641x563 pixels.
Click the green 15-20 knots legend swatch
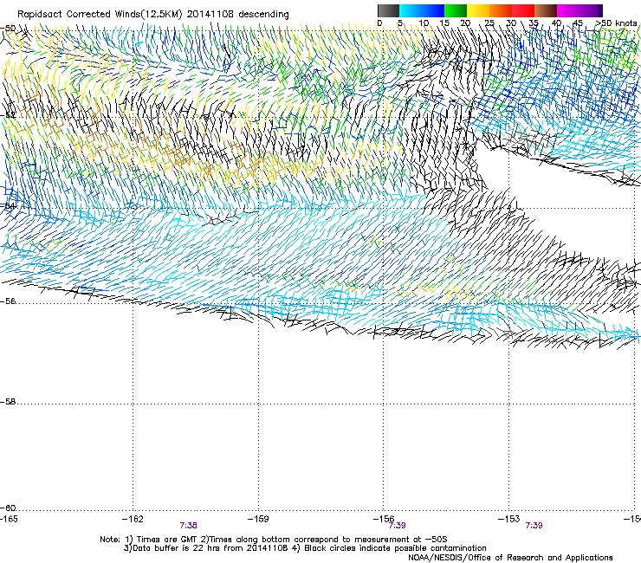click(456, 10)
